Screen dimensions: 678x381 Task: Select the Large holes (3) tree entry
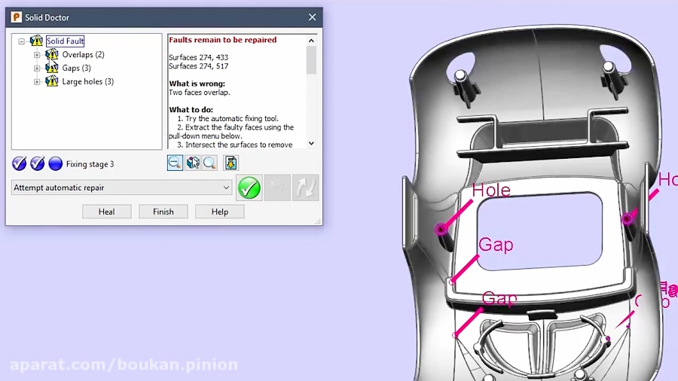tap(87, 81)
